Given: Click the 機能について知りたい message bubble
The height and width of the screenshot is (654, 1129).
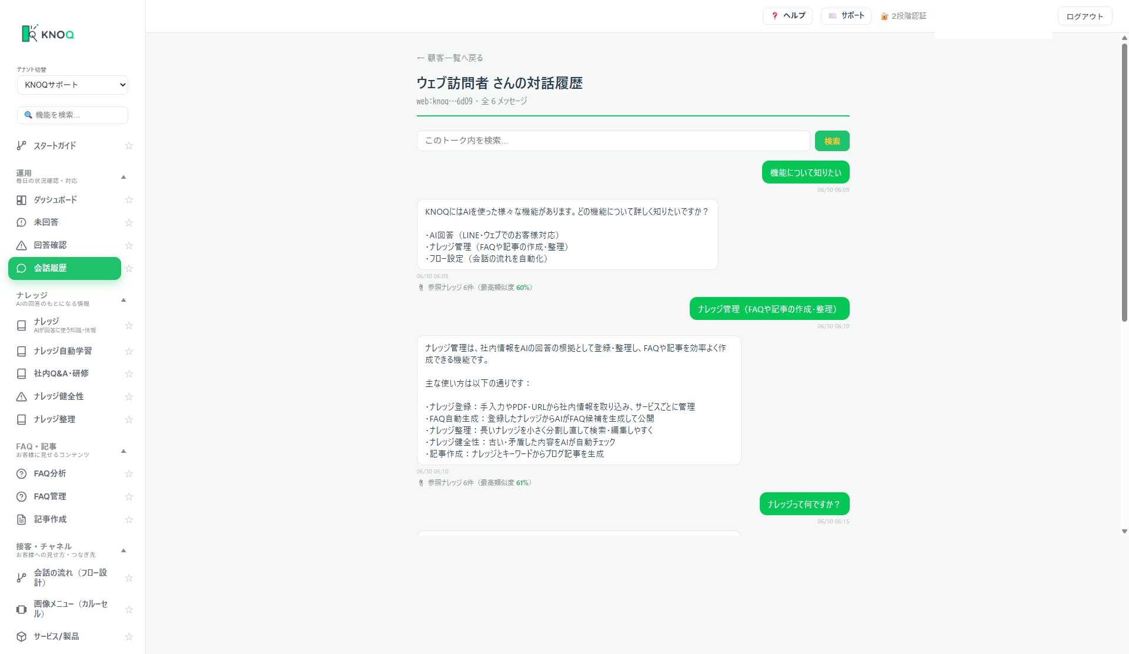Looking at the screenshot, I should (x=806, y=172).
